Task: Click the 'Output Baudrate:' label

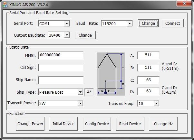Action: [30, 35]
